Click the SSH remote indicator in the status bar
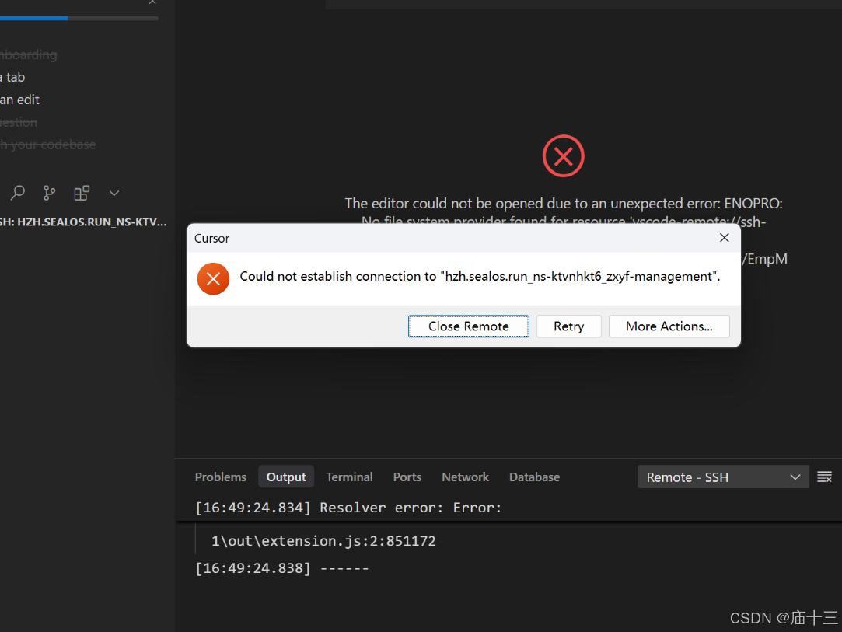The height and width of the screenshot is (632, 842). 83,222
